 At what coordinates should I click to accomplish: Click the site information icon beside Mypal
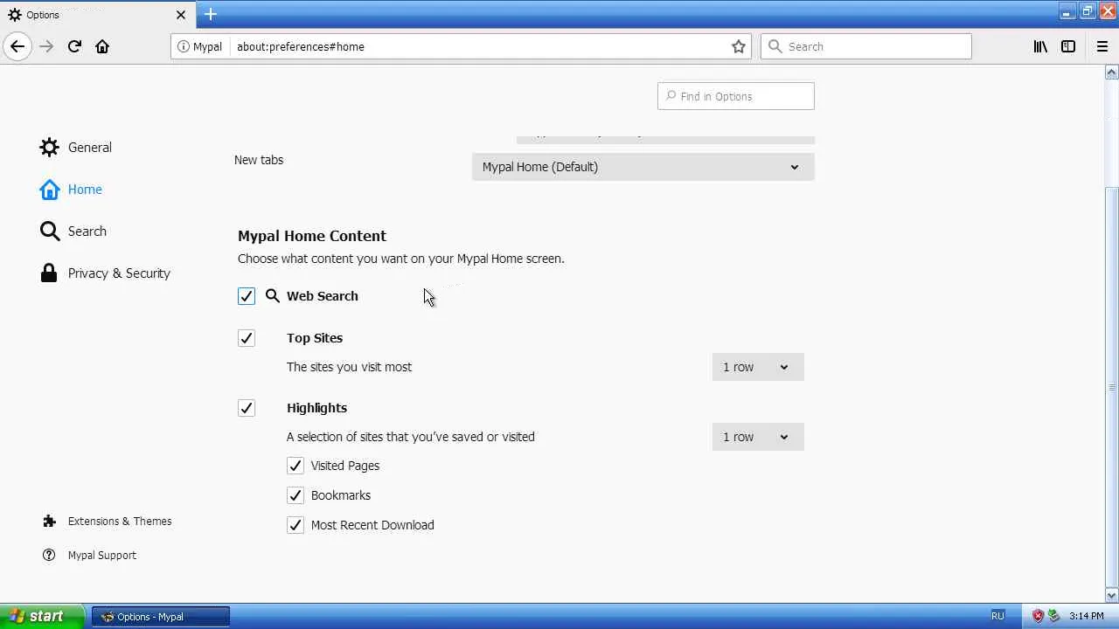(184, 46)
